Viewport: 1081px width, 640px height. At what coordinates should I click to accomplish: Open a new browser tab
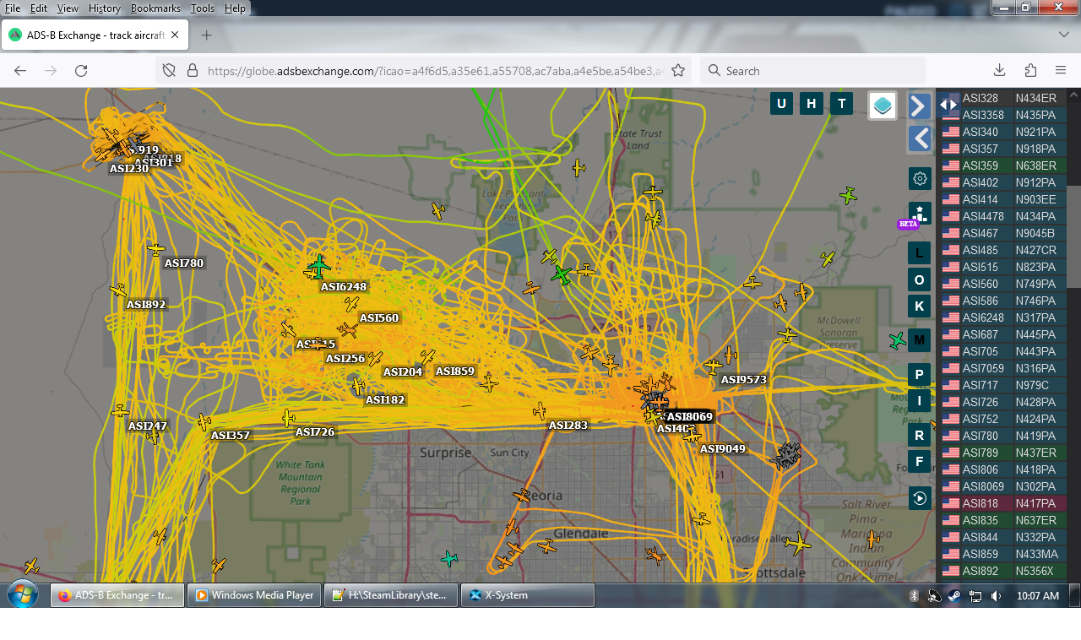pos(206,35)
